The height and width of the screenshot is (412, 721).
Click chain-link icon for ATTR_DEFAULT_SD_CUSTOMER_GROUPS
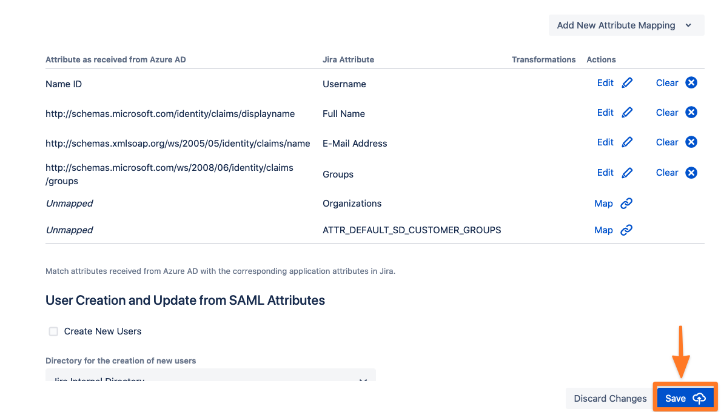point(626,230)
